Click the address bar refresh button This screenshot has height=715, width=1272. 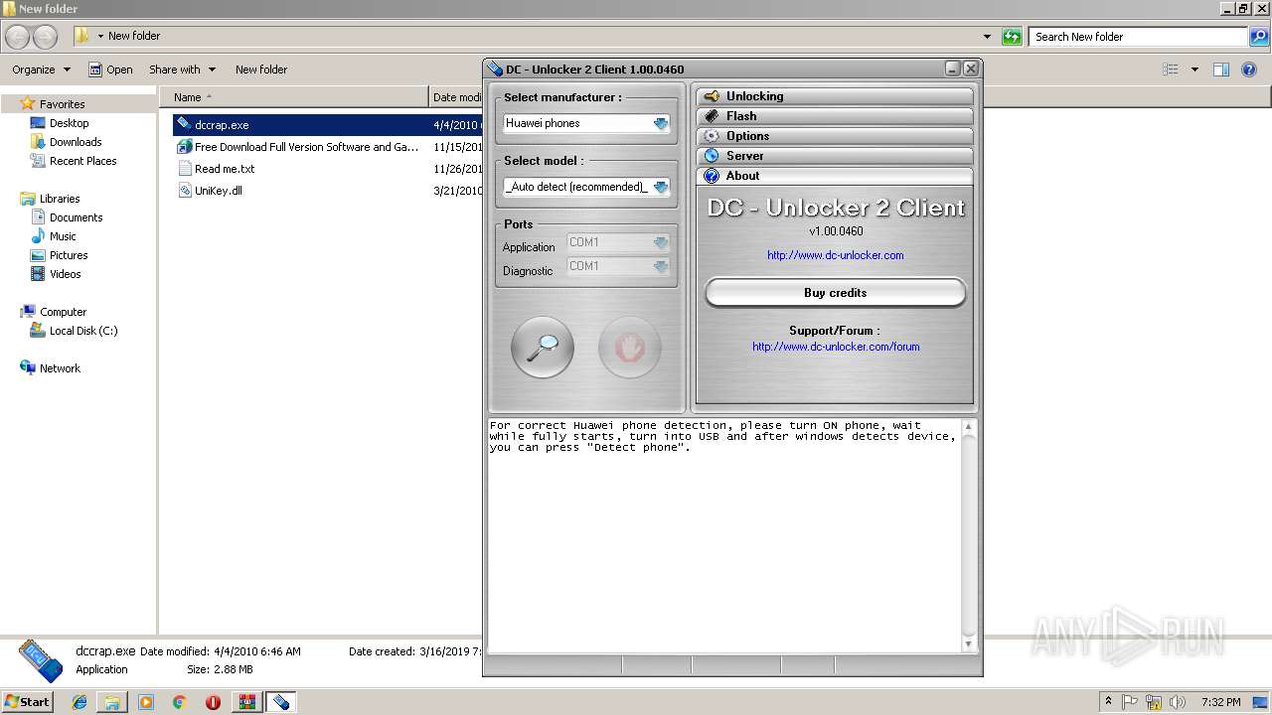[x=1012, y=37]
